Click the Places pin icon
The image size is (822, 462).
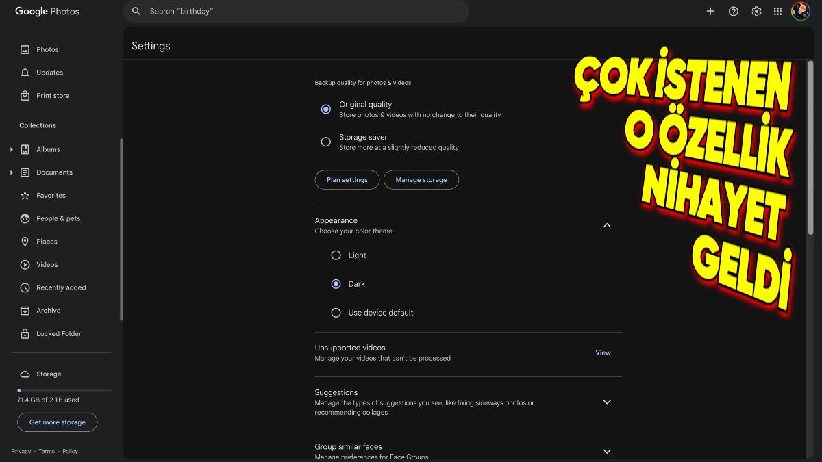click(25, 242)
